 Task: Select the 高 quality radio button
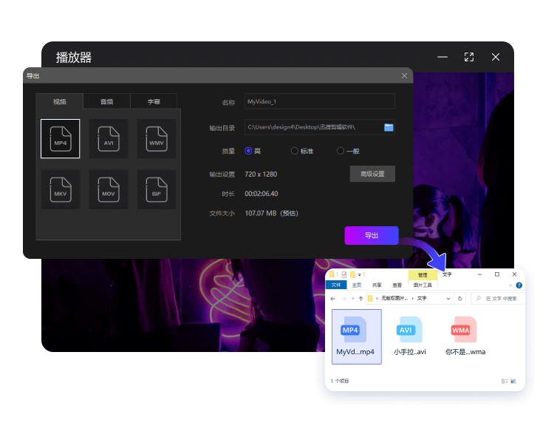[x=248, y=151]
